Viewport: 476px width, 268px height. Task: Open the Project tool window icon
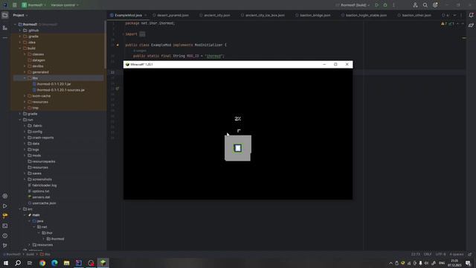pyautogui.click(x=5, y=15)
